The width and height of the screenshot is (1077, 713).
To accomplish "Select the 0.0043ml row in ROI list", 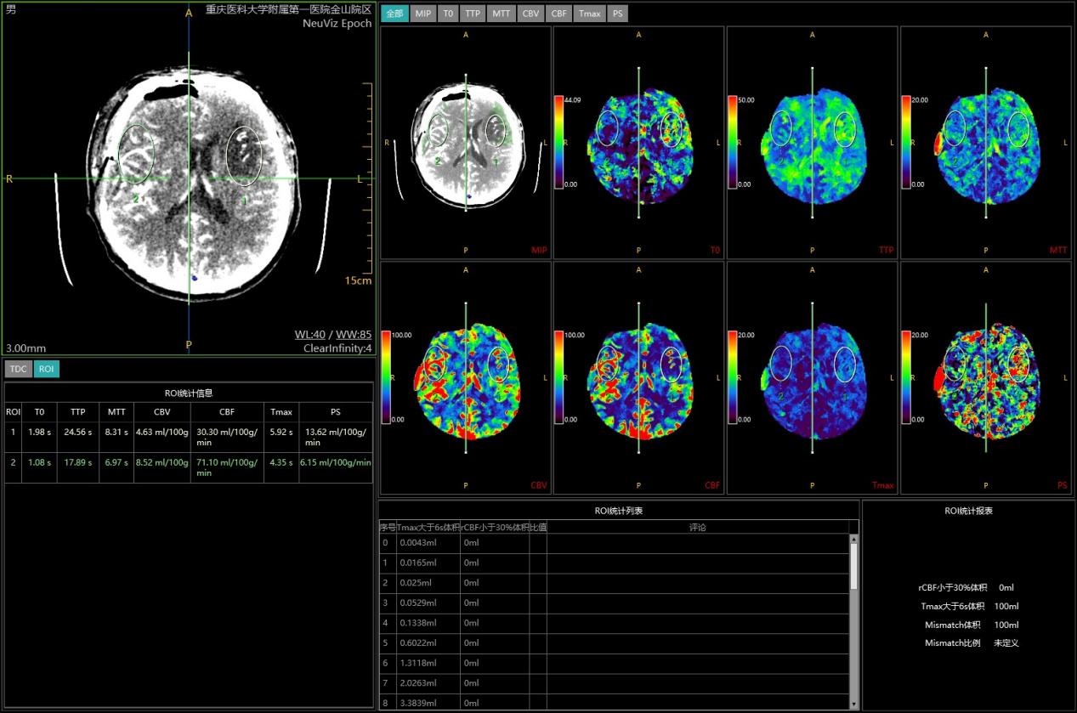I will [614, 542].
